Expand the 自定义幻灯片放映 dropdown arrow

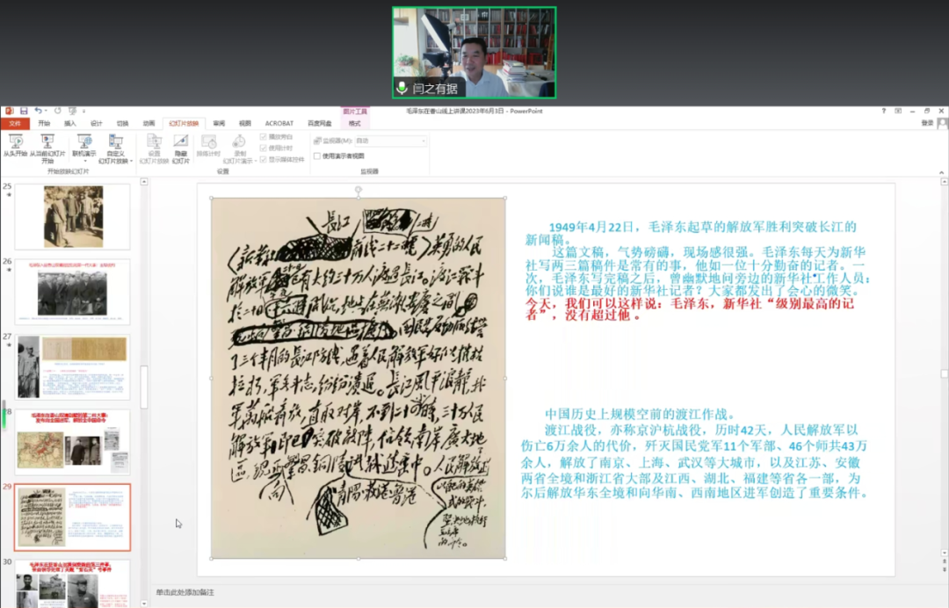click(x=131, y=162)
